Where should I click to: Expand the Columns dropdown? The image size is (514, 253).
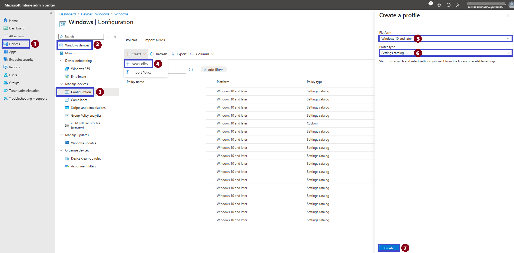pyautogui.click(x=203, y=54)
